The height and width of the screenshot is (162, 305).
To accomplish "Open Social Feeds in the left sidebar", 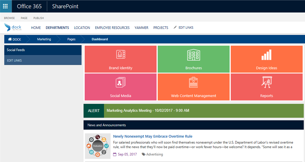I will tap(43, 50).
